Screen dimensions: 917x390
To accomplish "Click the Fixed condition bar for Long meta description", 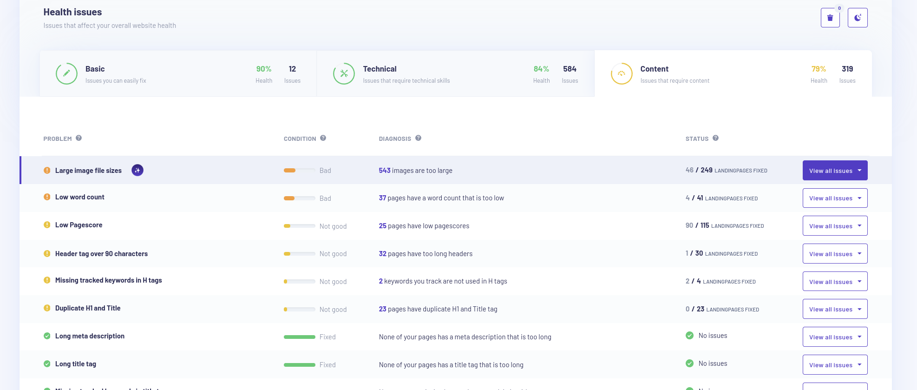I will click(300, 337).
